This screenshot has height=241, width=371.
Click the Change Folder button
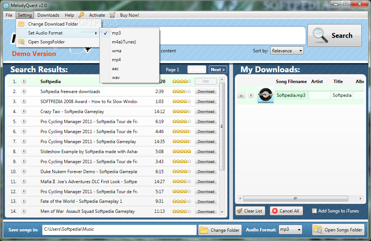220,230
